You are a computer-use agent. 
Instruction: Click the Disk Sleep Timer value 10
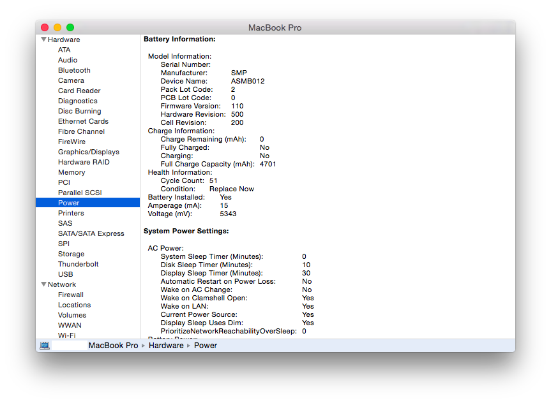coord(306,265)
